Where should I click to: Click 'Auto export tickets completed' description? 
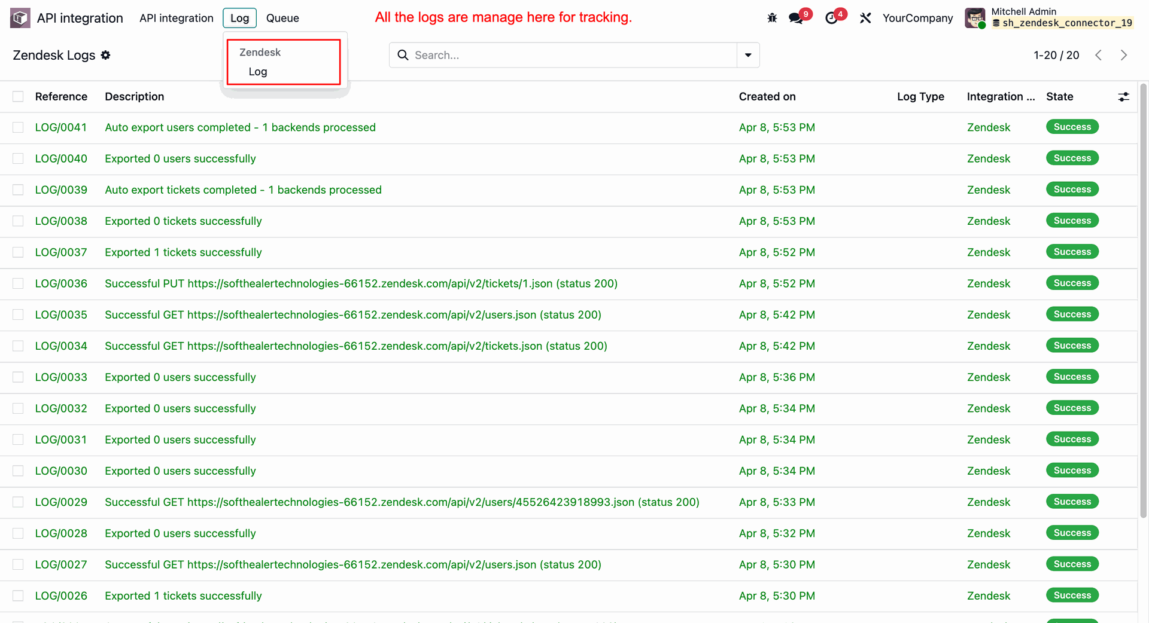pyautogui.click(x=243, y=190)
